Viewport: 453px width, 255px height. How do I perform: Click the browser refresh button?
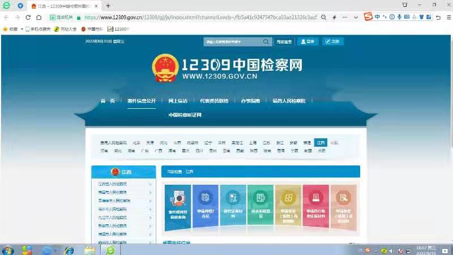click(x=28, y=18)
